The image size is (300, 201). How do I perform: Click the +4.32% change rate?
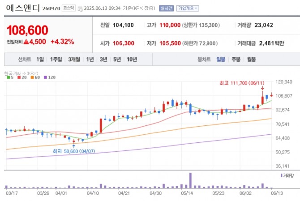(62, 42)
